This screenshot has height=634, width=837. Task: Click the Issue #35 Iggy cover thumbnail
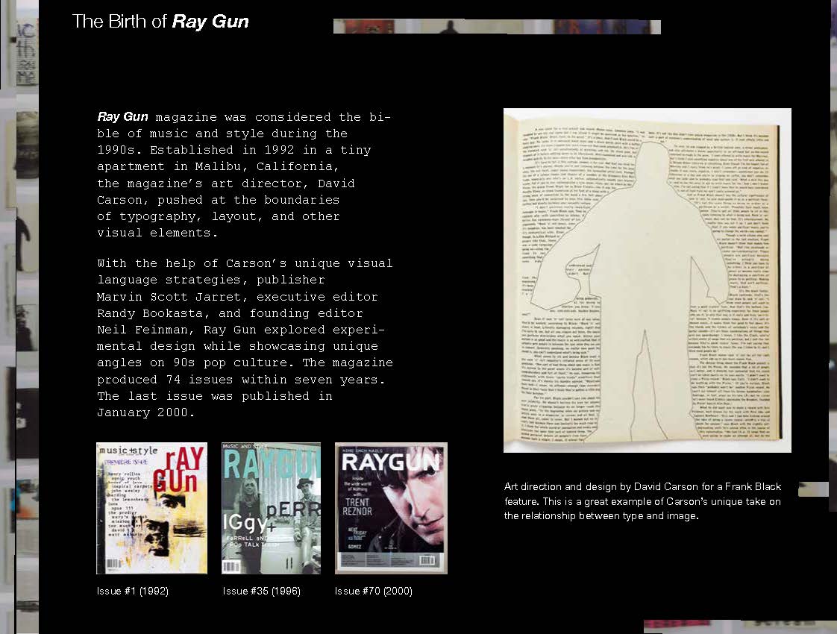272,508
